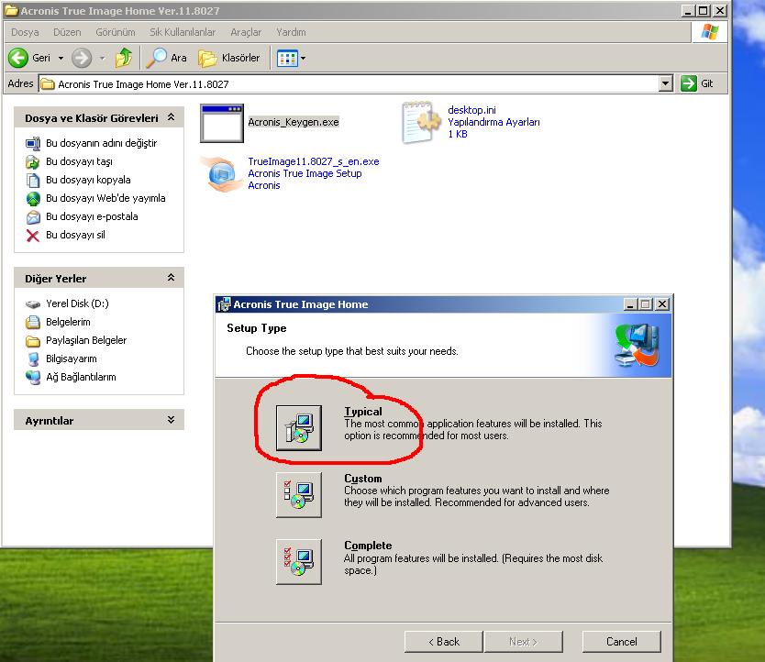The image size is (765, 662).
Task: Click the Paylaşılan Belgeler folder icon
Action: (x=33, y=340)
